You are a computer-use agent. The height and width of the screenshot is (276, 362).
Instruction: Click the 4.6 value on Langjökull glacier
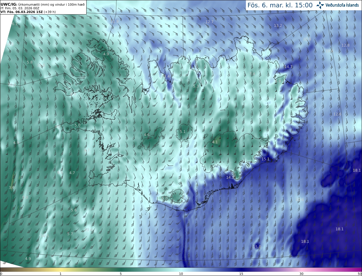tap(147, 135)
